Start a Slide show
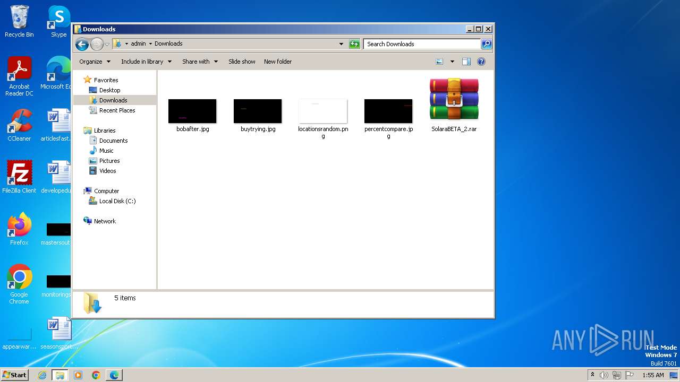This screenshot has height=382, width=680. point(242,62)
